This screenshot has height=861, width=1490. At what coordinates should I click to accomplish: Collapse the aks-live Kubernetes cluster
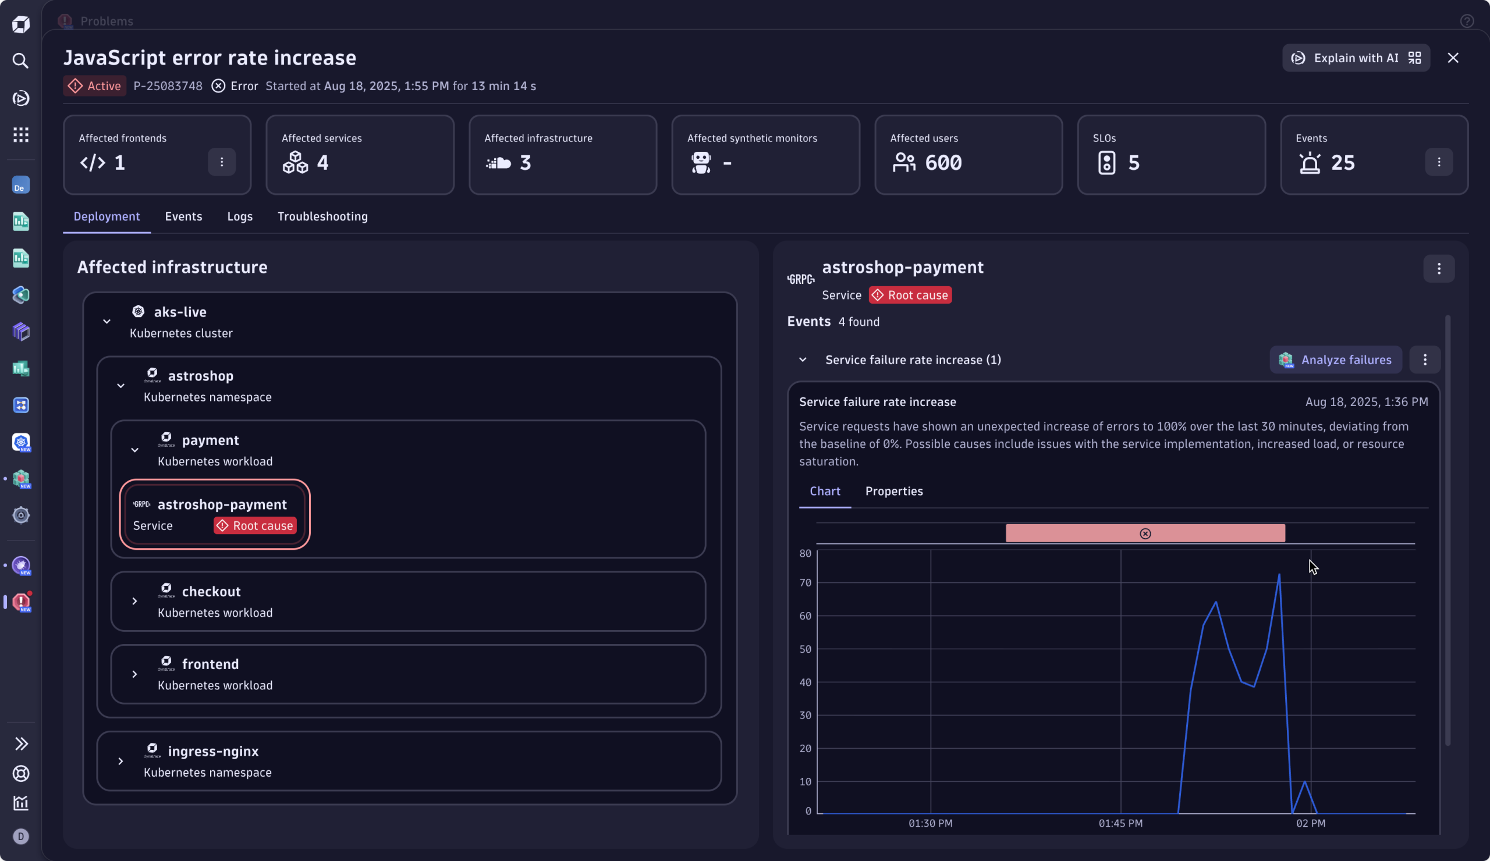coord(107,322)
